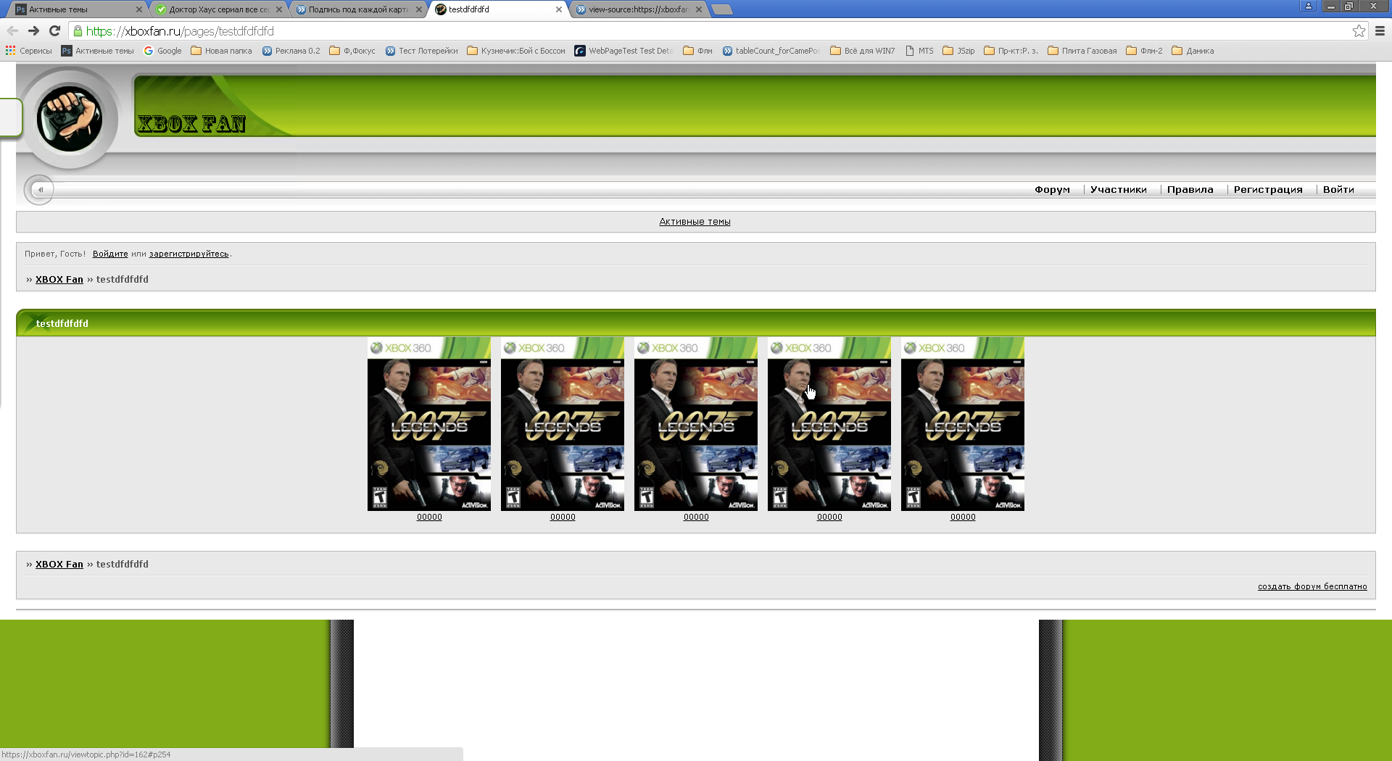Image resolution: width=1392 pixels, height=761 pixels.
Task: Open Google bookmark
Action: coord(163,51)
